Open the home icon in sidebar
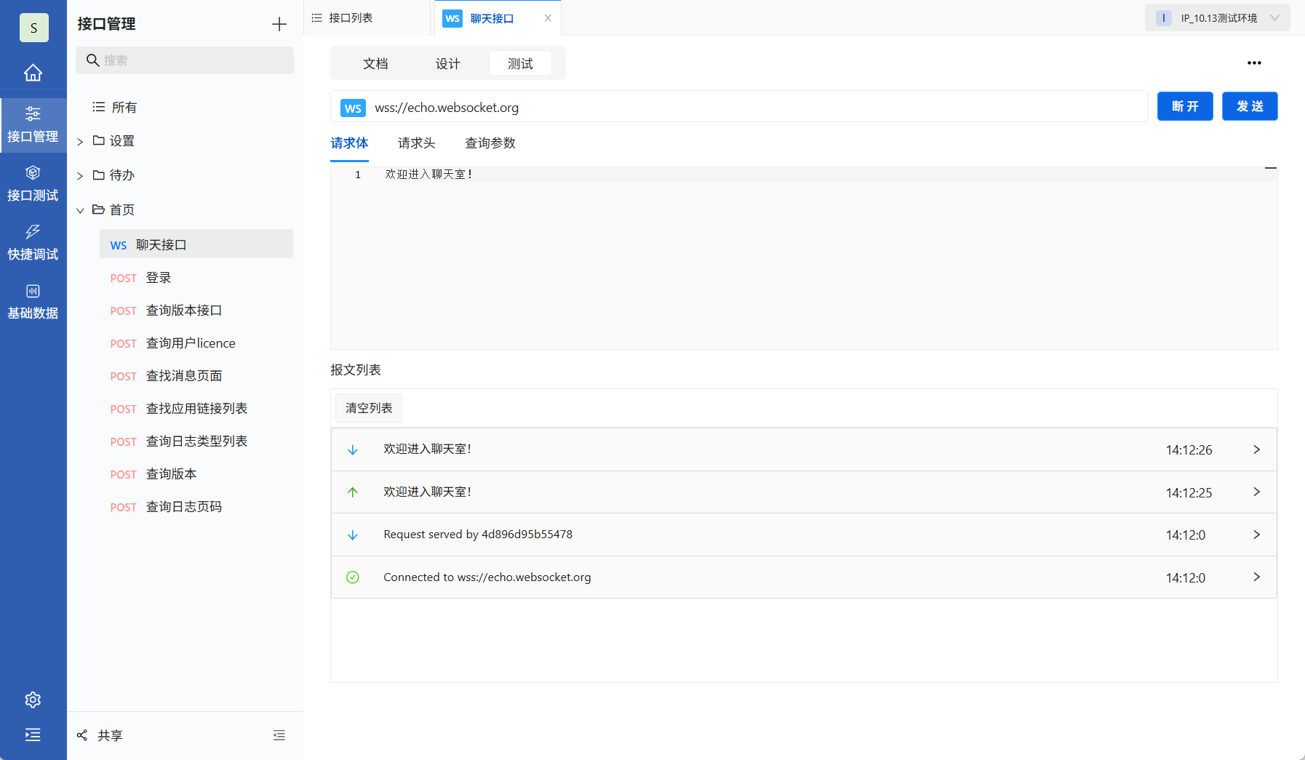This screenshot has width=1305, height=760. click(33, 73)
